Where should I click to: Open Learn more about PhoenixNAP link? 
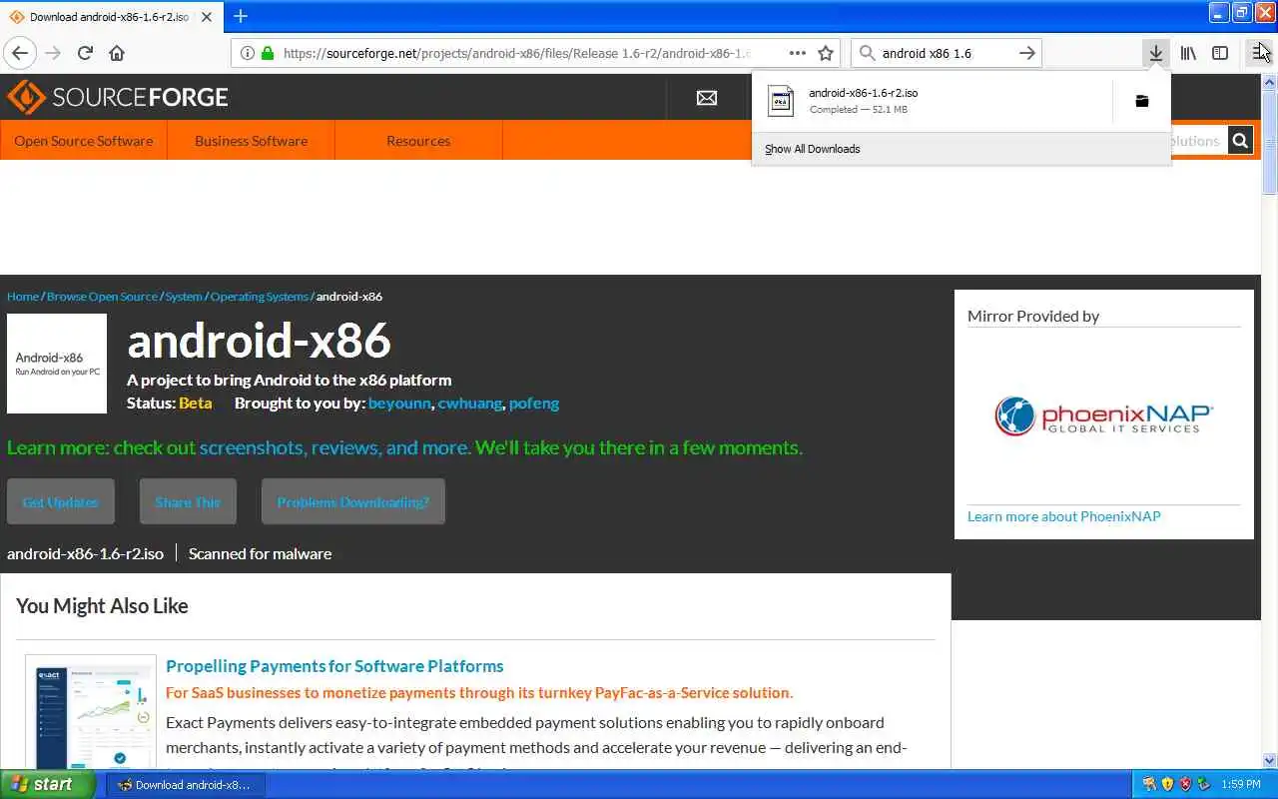pos(1064,516)
